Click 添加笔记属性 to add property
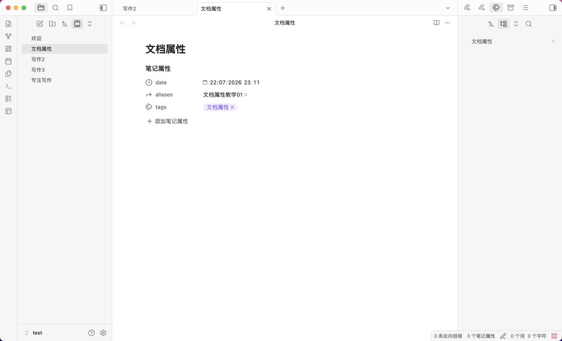The image size is (562, 341). coord(167,121)
